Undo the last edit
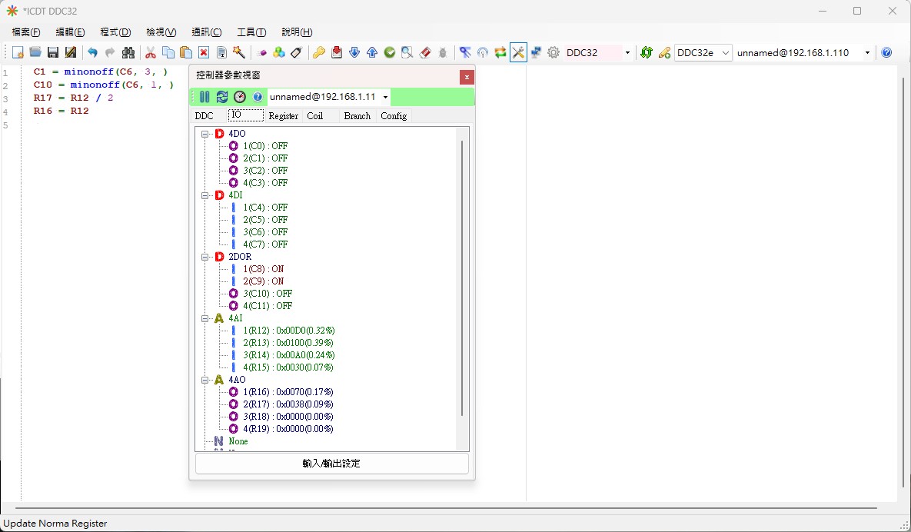Image resolution: width=911 pixels, height=532 pixels. click(92, 52)
